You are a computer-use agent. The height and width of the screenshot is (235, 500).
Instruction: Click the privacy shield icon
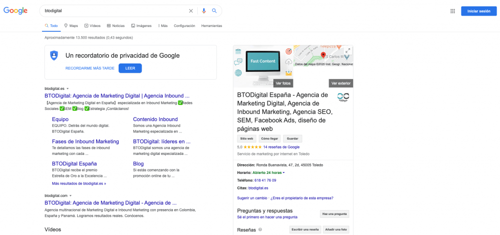[x=54, y=56]
